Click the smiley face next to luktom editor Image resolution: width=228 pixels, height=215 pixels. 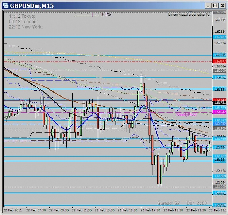(208, 15)
